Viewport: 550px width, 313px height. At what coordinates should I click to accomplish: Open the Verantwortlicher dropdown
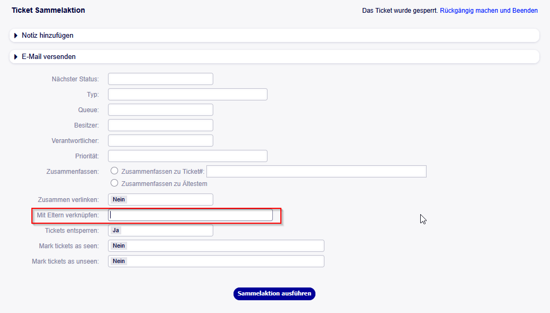pyautogui.click(x=160, y=141)
